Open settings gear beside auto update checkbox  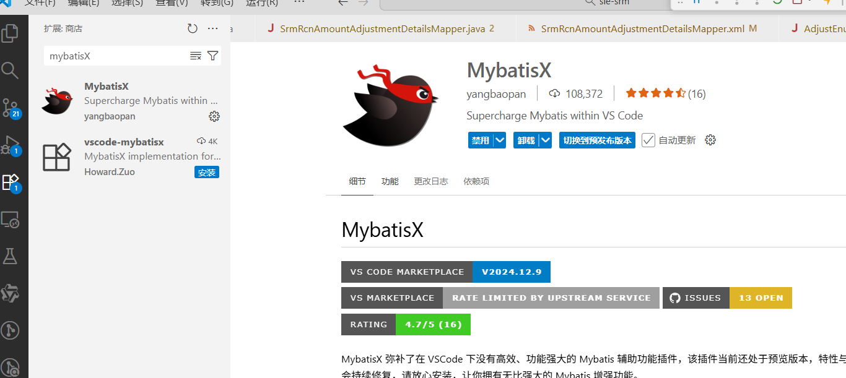click(x=710, y=140)
